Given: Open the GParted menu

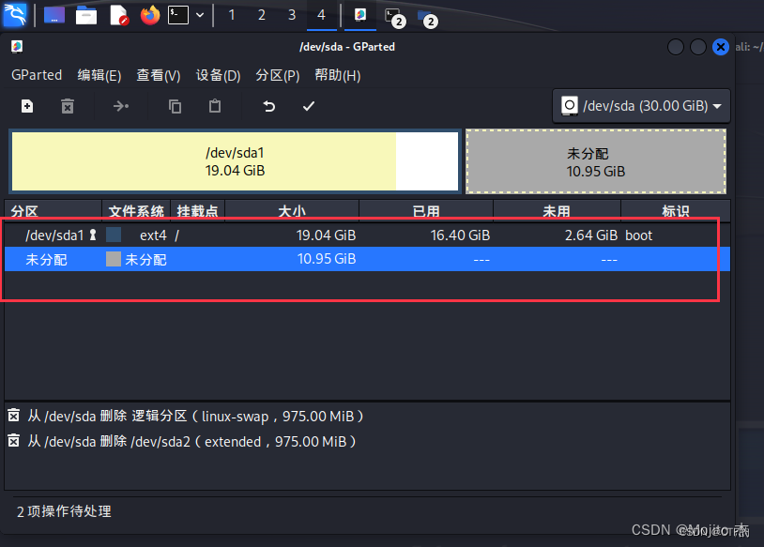Looking at the screenshot, I should [37, 75].
